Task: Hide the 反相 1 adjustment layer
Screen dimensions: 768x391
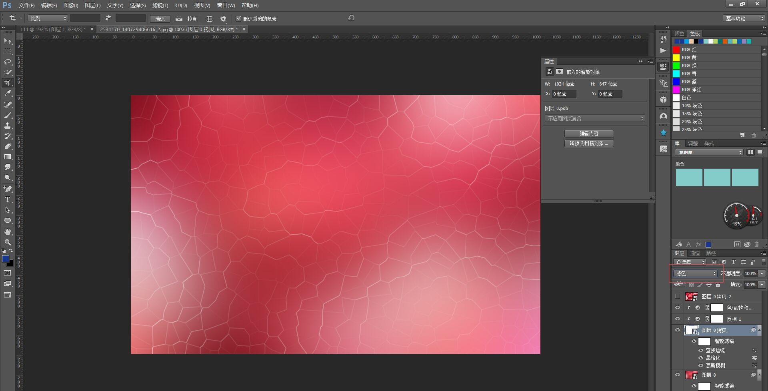Action: click(x=677, y=319)
